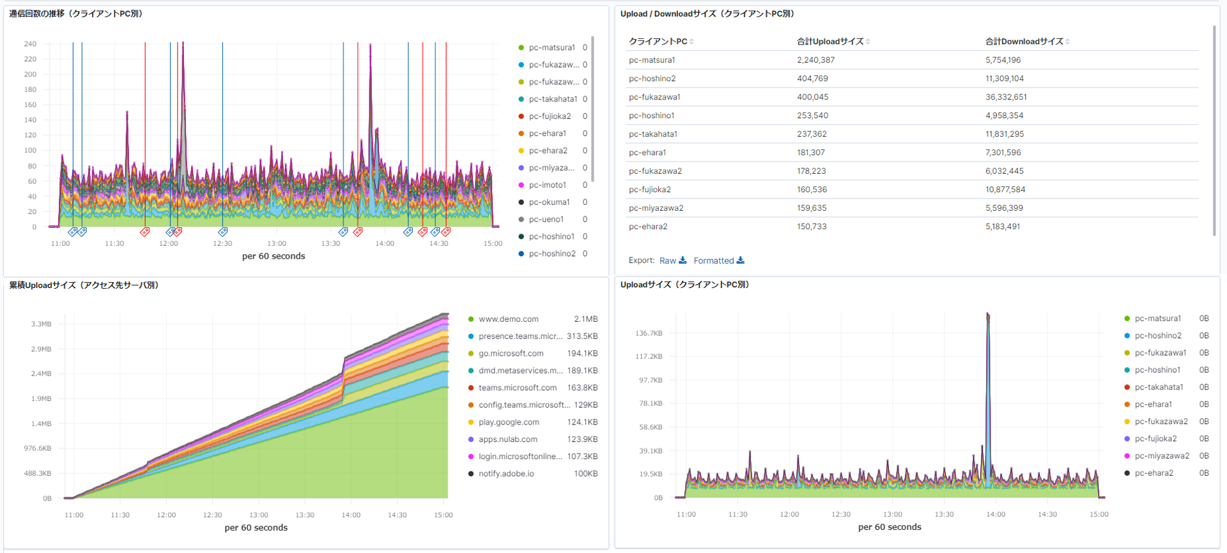Sort by 合計Downloadサイズ column arrows
Image resolution: width=1227 pixels, height=553 pixels.
pyautogui.click(x=1068, y=42)
